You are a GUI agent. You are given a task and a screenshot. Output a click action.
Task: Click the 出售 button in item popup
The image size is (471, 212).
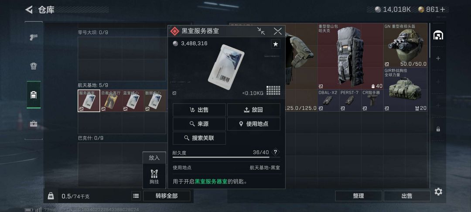(199, 110)
